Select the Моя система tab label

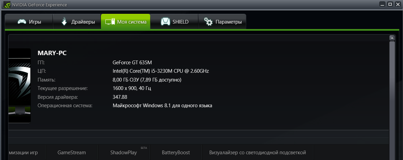(132, 22)
